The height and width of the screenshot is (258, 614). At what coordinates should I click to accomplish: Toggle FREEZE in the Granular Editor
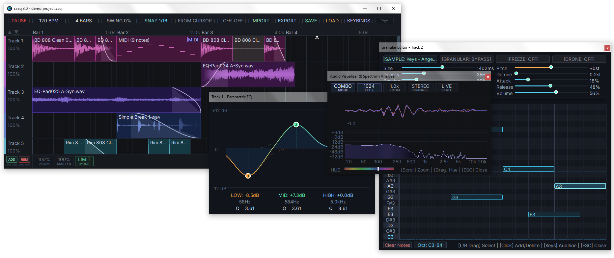click(x=523, y=59)
